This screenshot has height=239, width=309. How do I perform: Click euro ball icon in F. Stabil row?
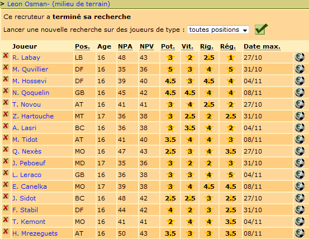(x=300, y=209)
